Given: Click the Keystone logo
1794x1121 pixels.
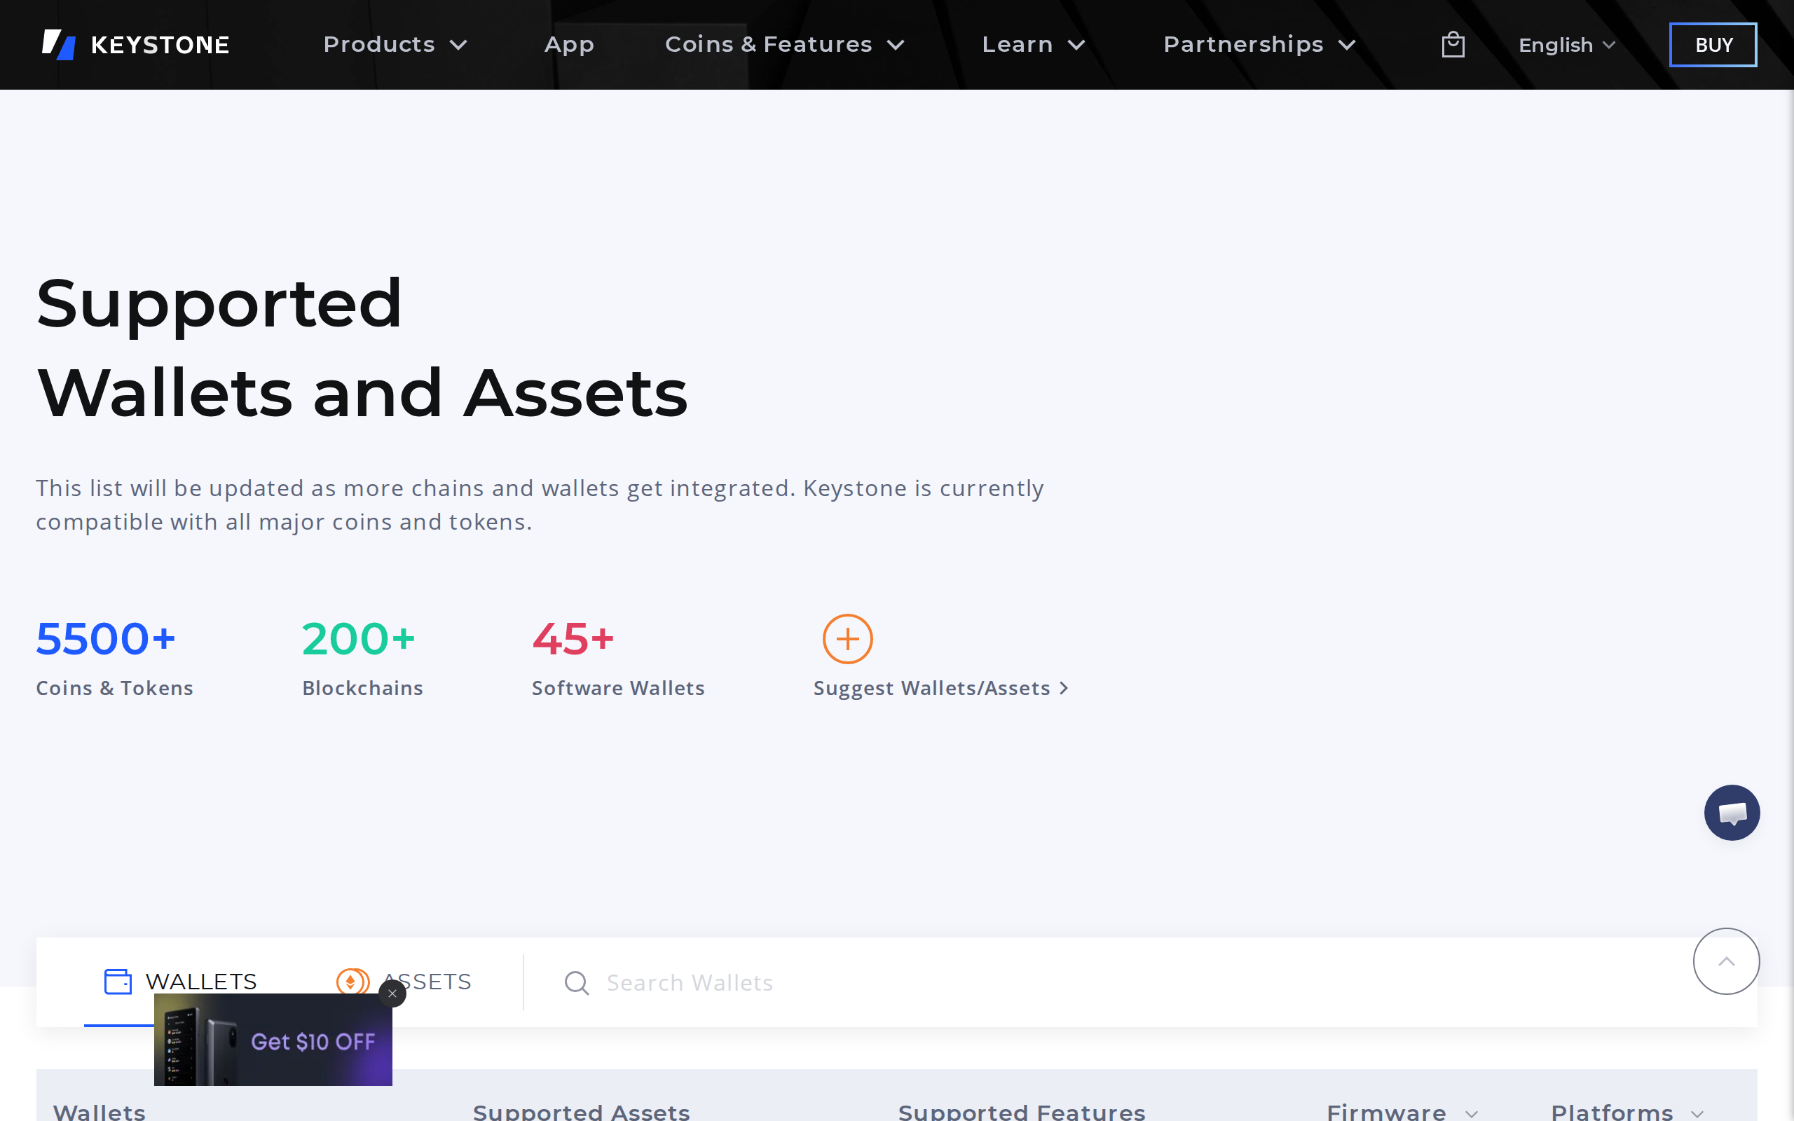Looking at the screenshot, I should point(136,44).
